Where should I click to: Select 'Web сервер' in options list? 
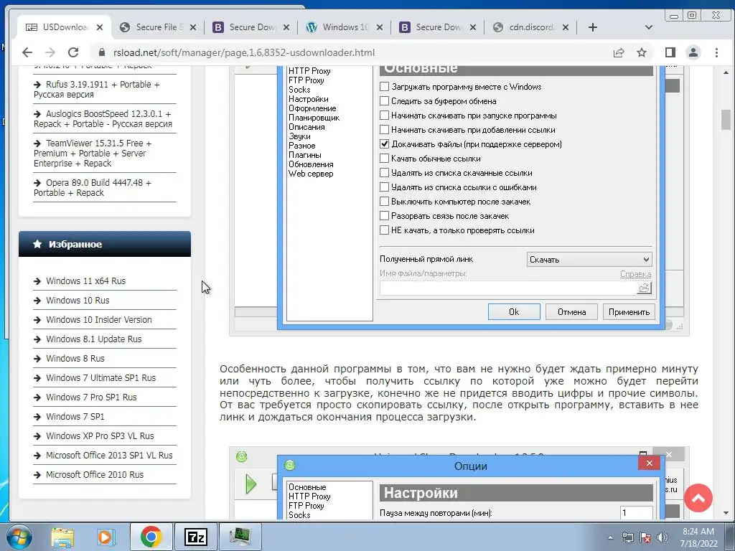click(311, 174)
